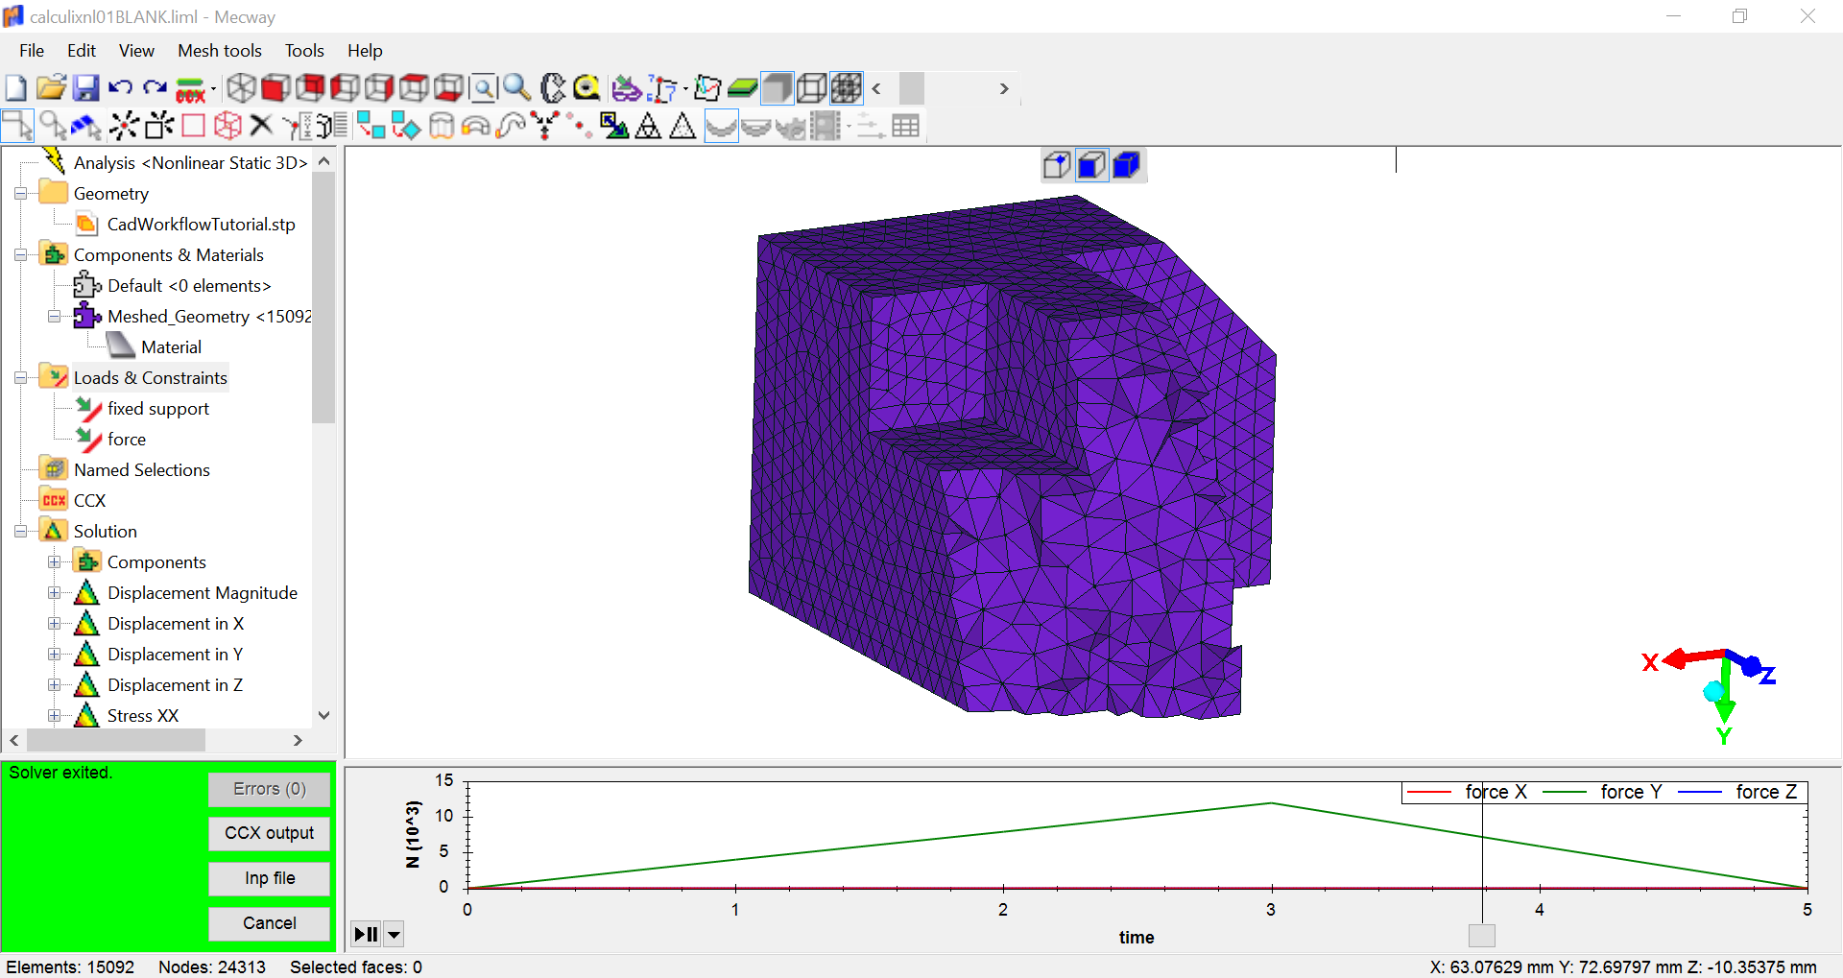Collapse the Solution tree node
Image resolution: width=1843 pixels, height=978 pixels.
click(20, 532)
